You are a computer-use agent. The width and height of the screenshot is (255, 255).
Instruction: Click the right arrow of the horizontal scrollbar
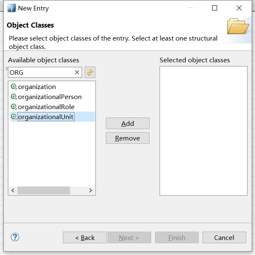tap(90, 191)
